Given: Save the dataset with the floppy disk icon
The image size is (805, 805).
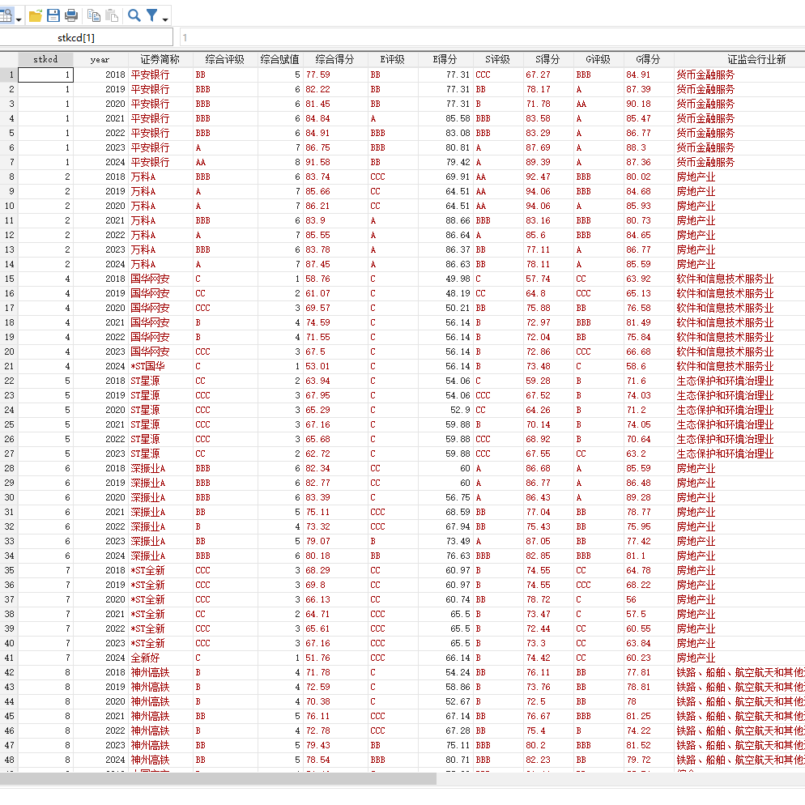Looking at the screenshot, I should [x=53, y=15].
